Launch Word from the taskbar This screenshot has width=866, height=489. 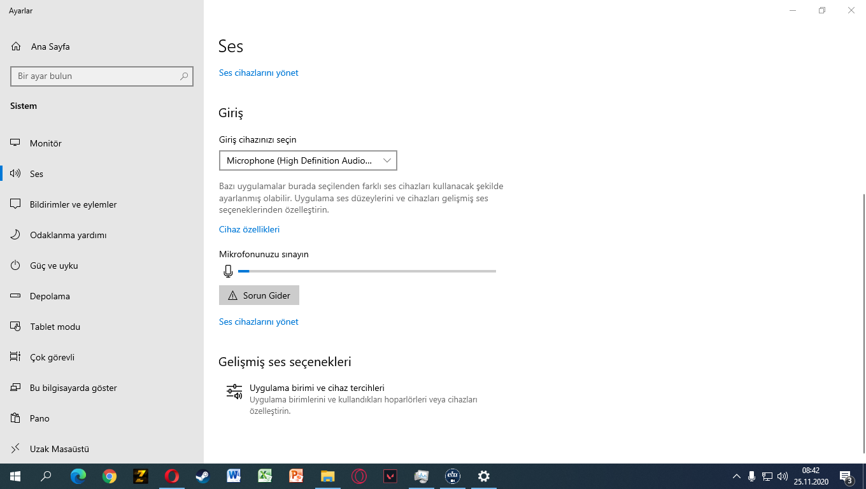234,476
